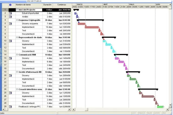Click the calendar constraint icon in row 3
This screenshot has height=115, width=173.
10,17
